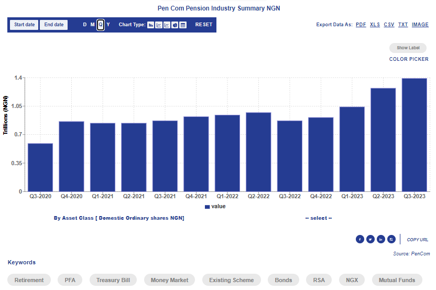Set the monthly M frequency
436x290 pixels.
[x=93, y=25]
